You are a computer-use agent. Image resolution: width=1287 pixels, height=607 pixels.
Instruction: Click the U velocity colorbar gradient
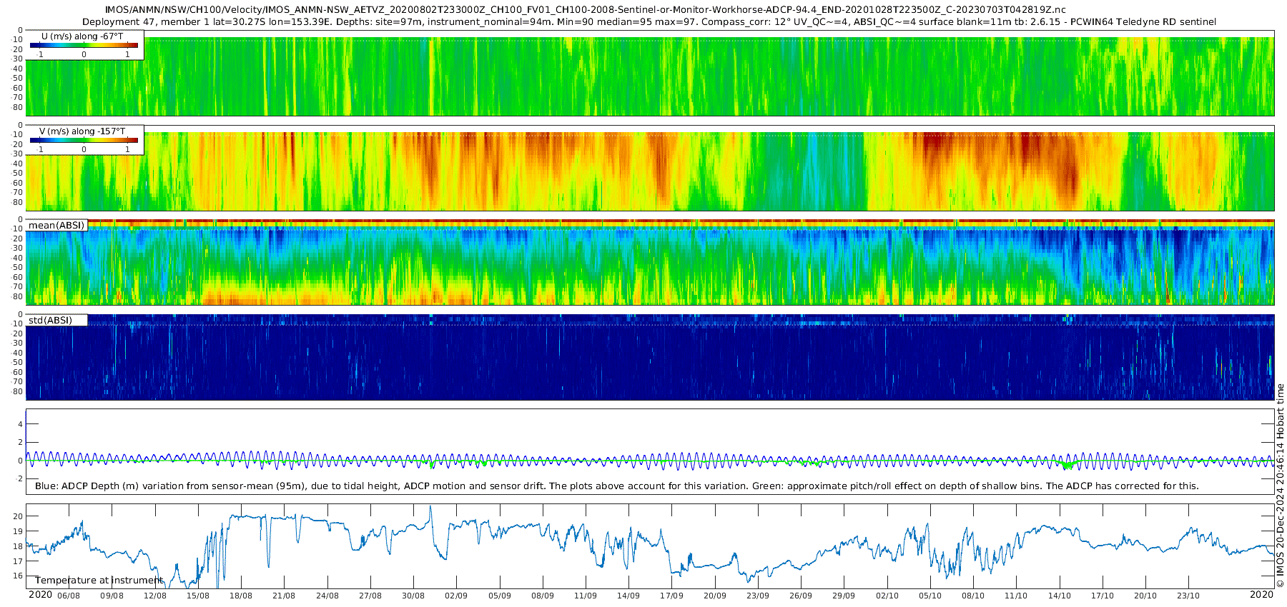pyautogui.click(x=84, y=46)
